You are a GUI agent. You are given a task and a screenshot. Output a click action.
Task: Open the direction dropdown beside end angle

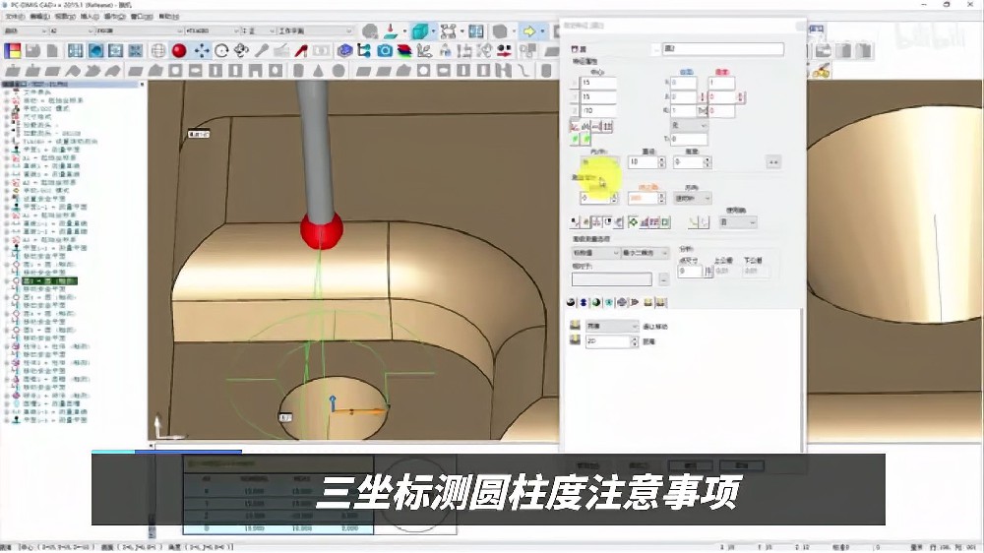pos(692,199)
